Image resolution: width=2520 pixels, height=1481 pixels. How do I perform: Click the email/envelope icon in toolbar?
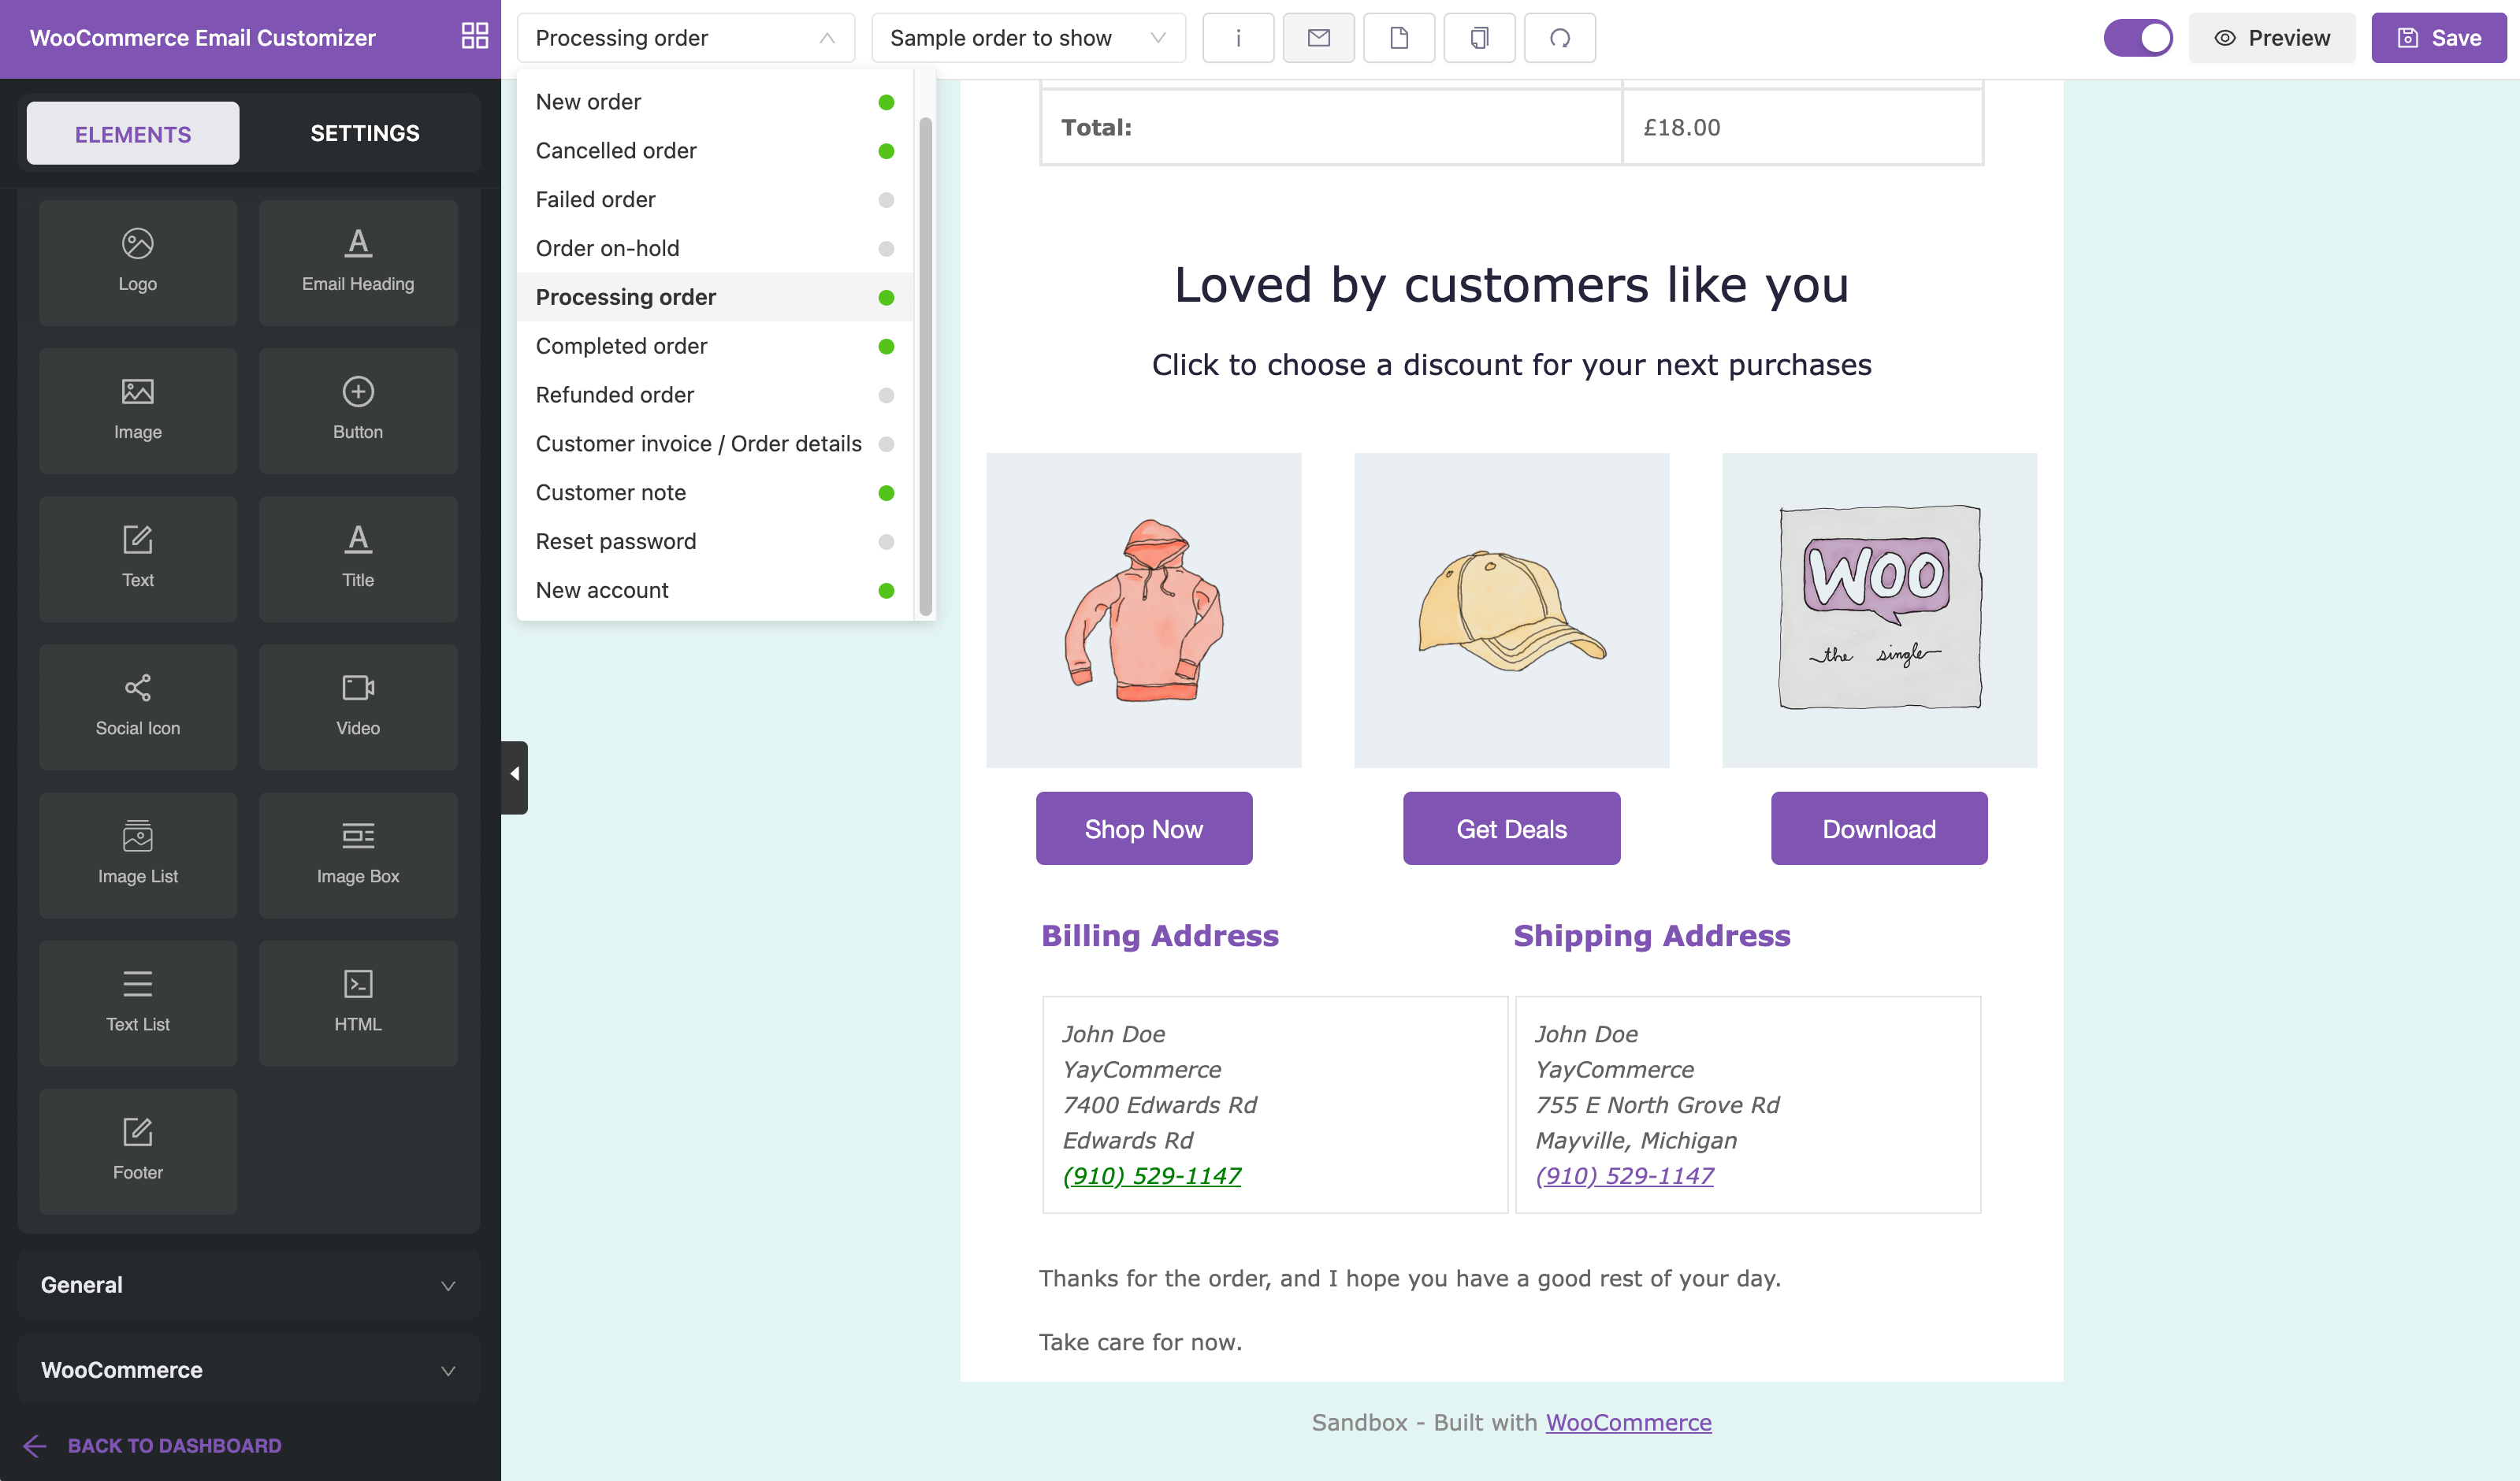(1318, 39)
